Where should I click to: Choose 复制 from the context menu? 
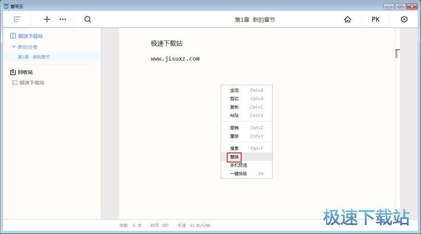tap(246, 107)
